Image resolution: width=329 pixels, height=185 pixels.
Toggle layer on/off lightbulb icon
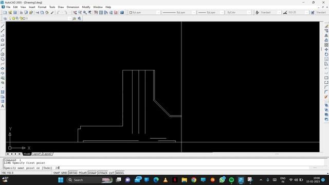pyautogui.click(x=10, y=18)
